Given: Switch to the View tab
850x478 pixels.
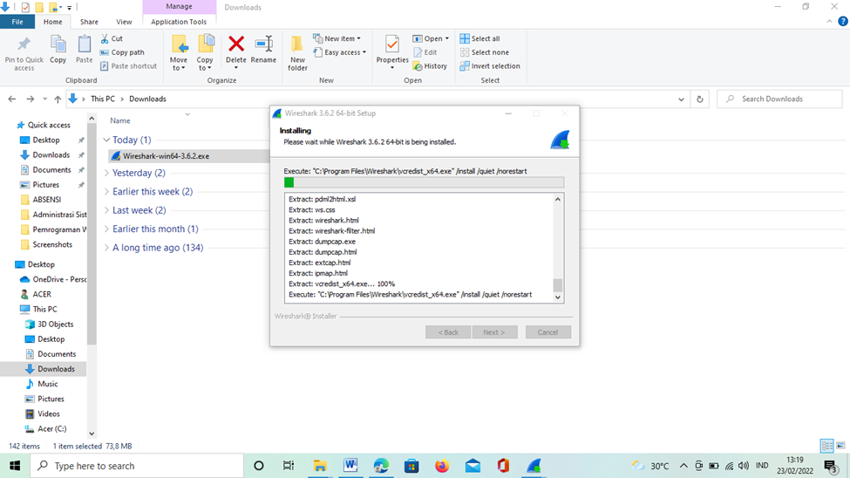Looking at the screenshot, I should pyautogui.click(x=124, y=22).
